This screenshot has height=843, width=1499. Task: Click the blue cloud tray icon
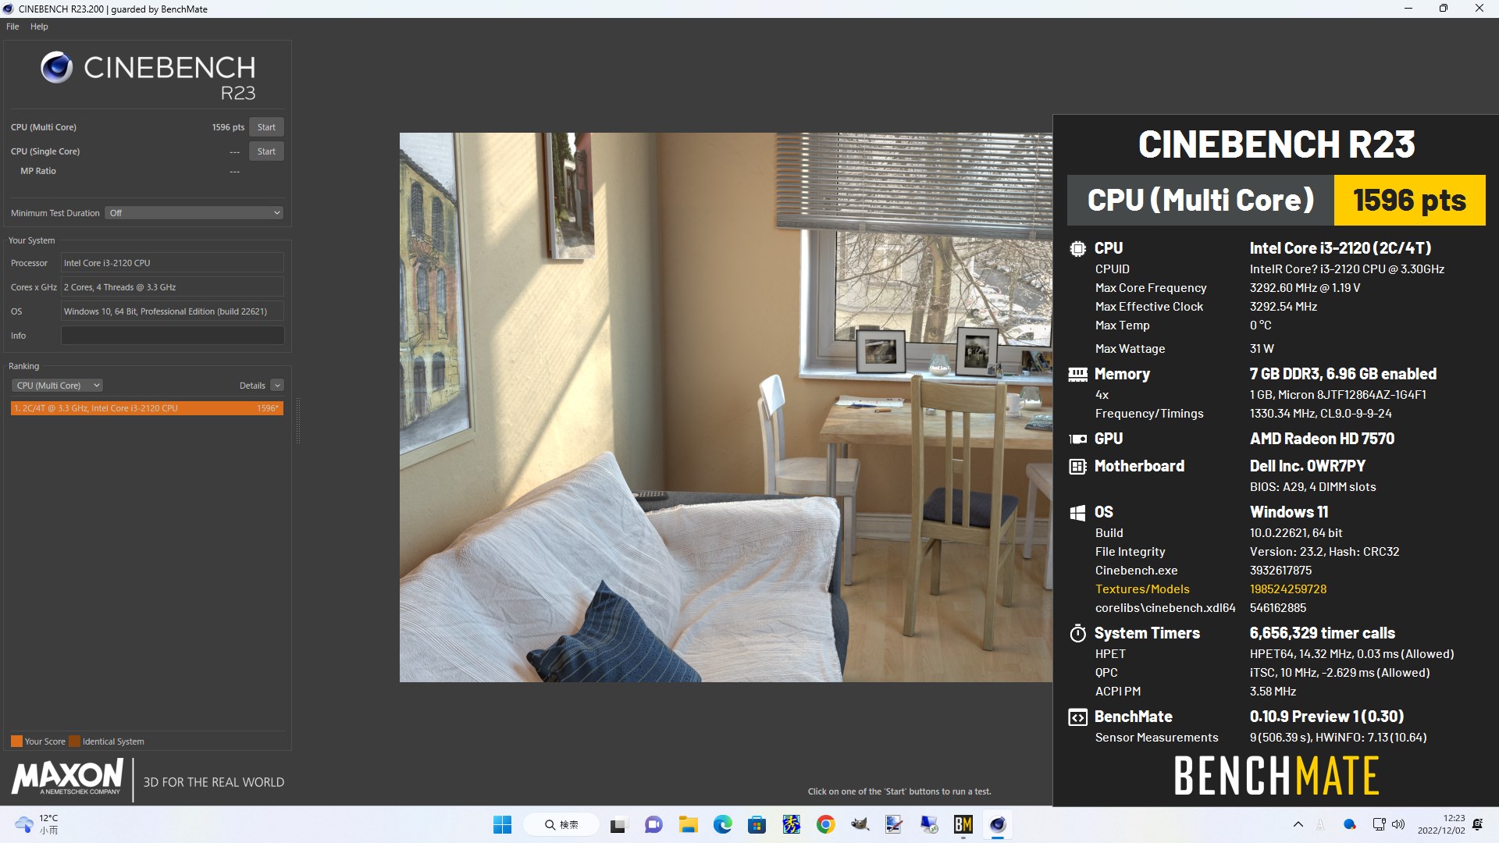(1349, 824)
